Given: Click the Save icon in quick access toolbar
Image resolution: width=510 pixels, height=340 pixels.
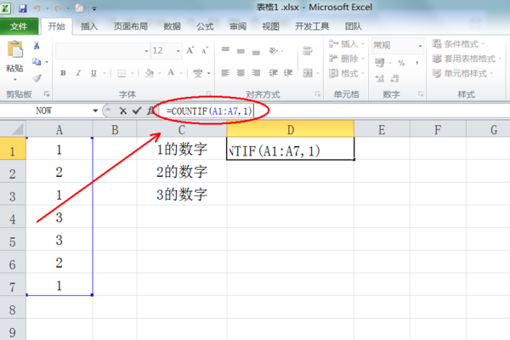Looking at the screenshot, I should coord(22,8).
